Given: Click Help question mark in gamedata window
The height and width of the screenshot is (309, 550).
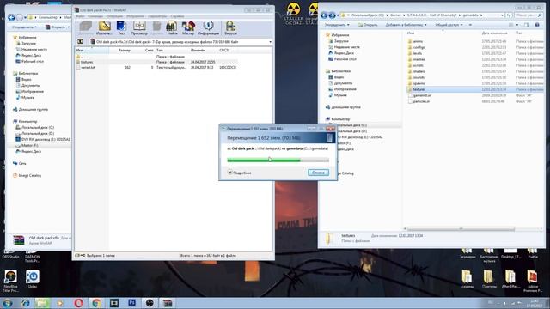Looking at the screenshot, I should [537, 25].
